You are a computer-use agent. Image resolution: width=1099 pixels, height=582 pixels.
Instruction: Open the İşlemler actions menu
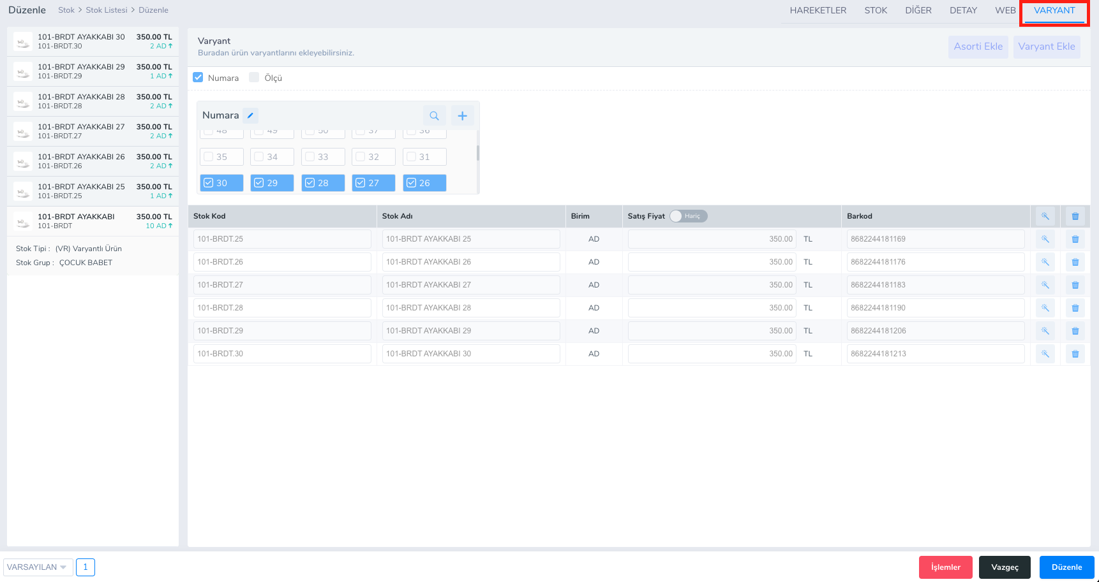tap(945, 567)
